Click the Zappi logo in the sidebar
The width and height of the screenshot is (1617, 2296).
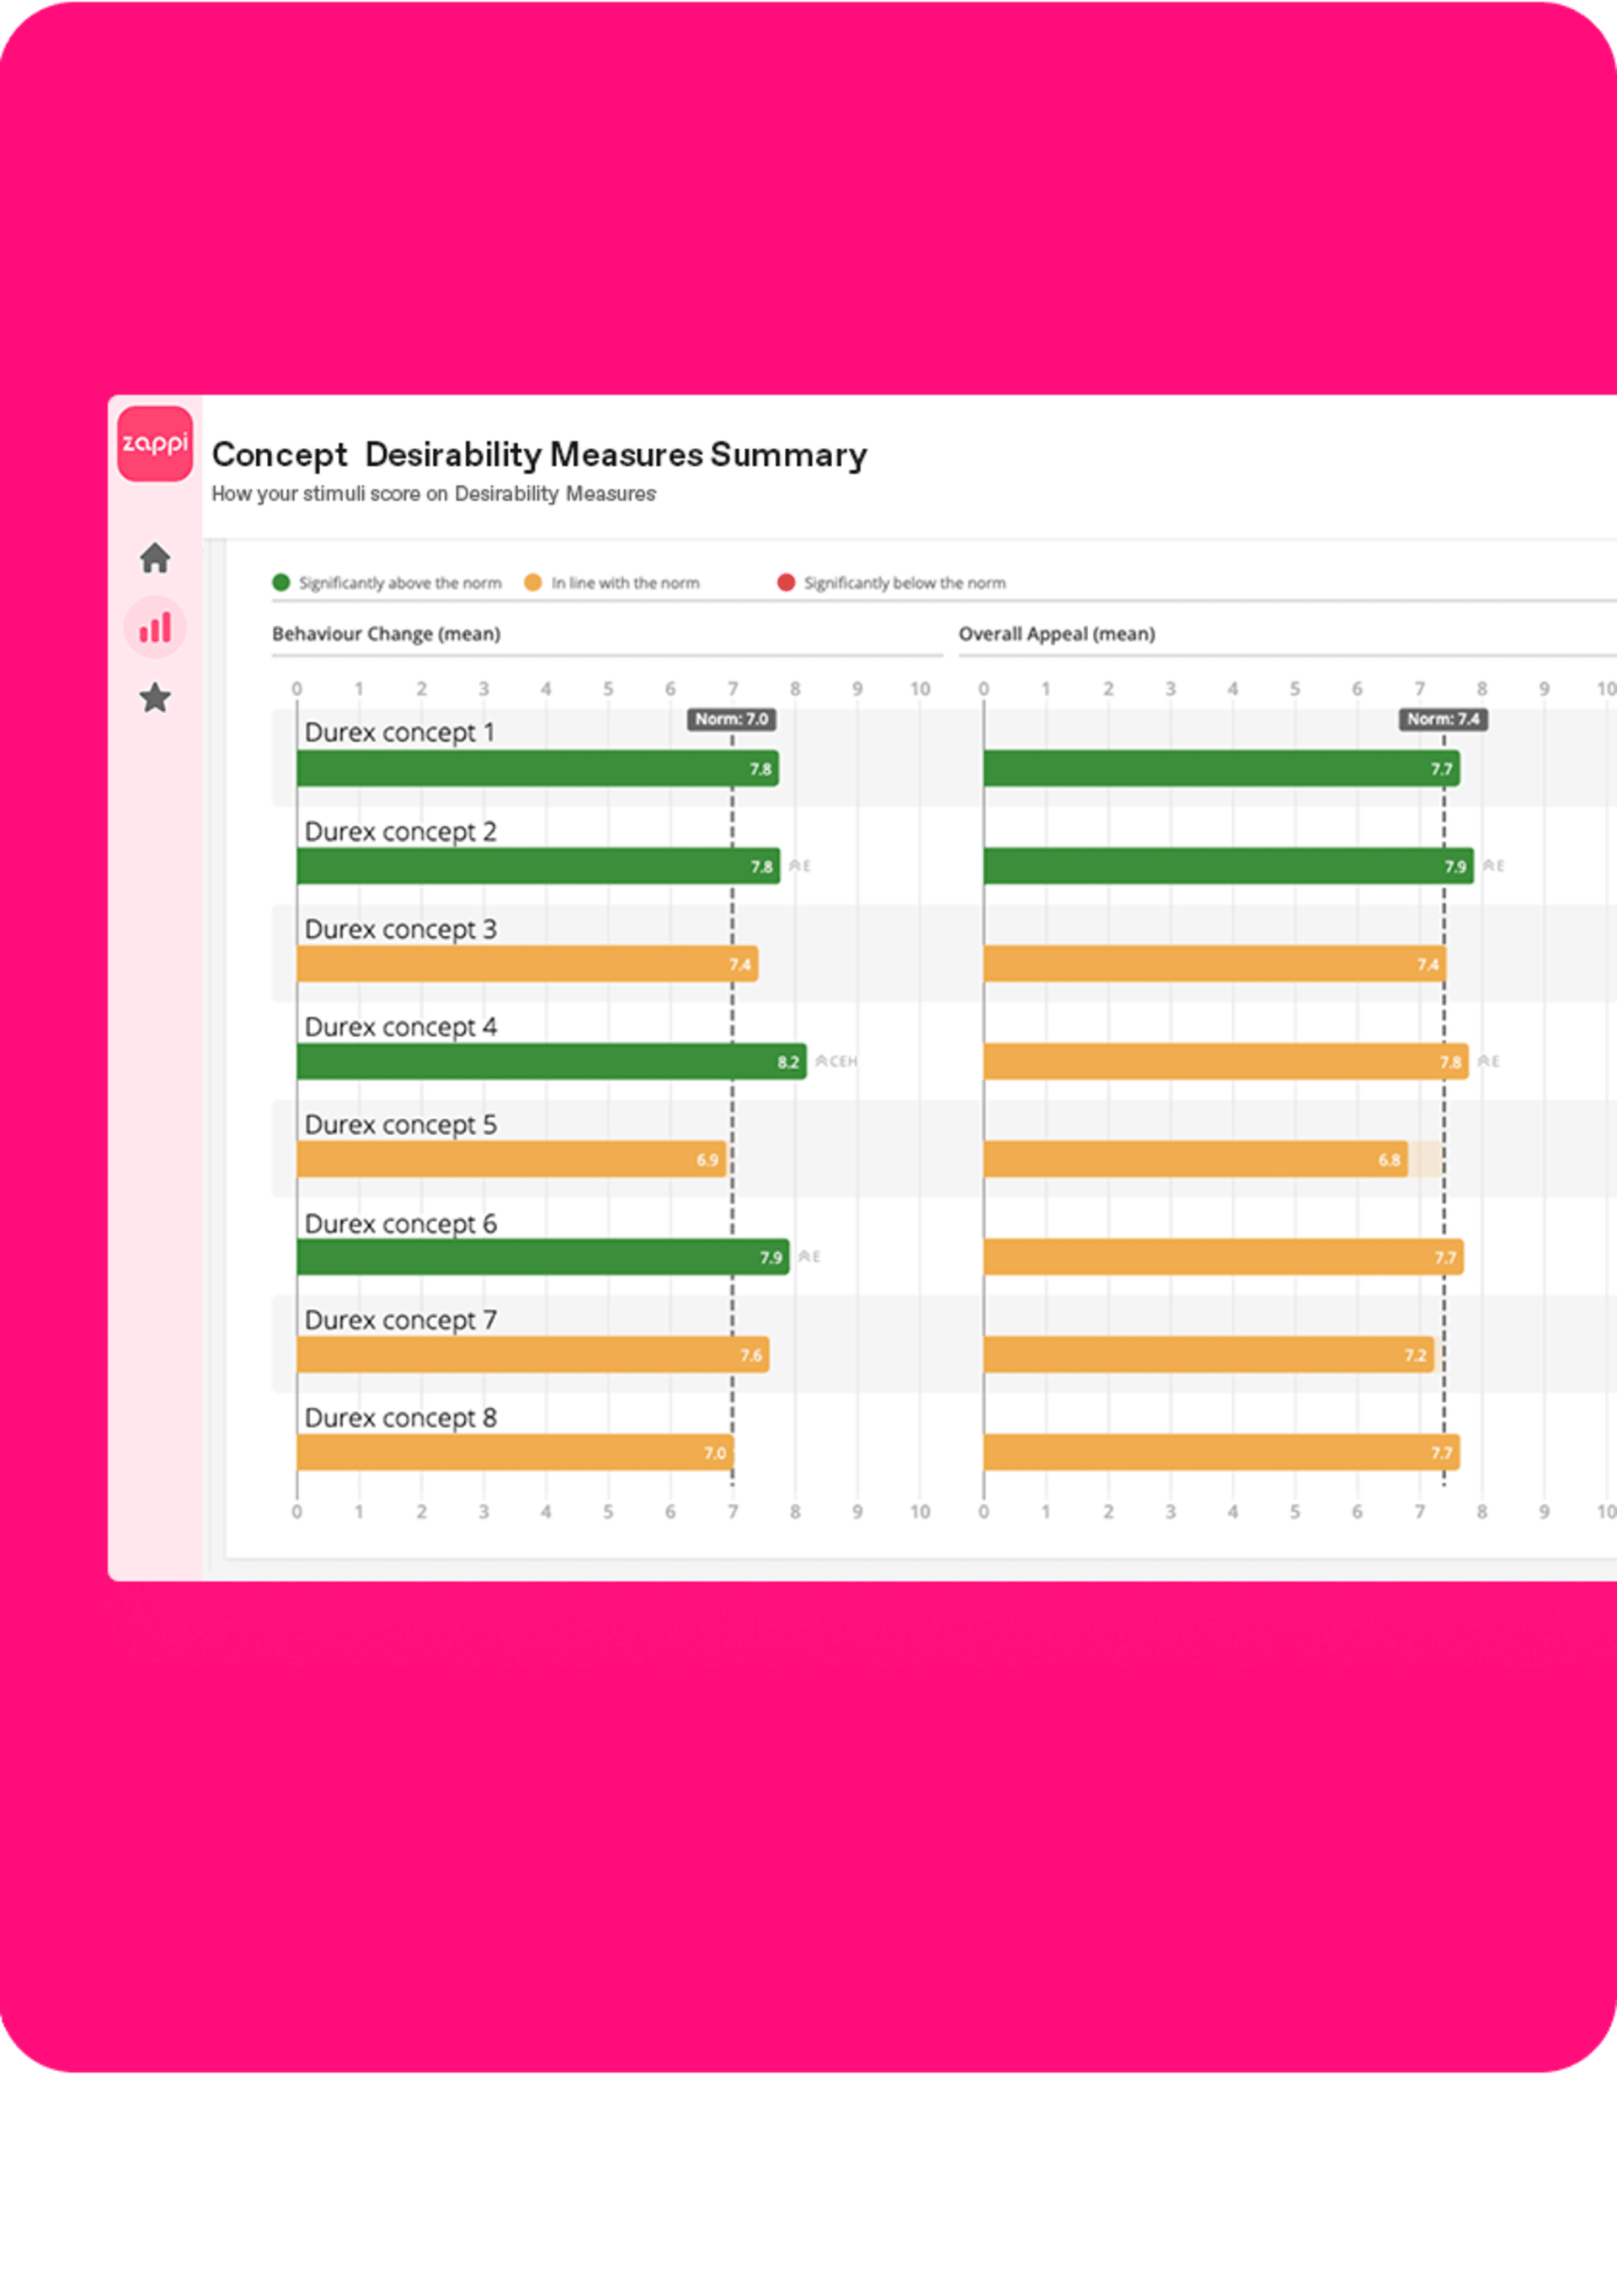coord(155,443)
